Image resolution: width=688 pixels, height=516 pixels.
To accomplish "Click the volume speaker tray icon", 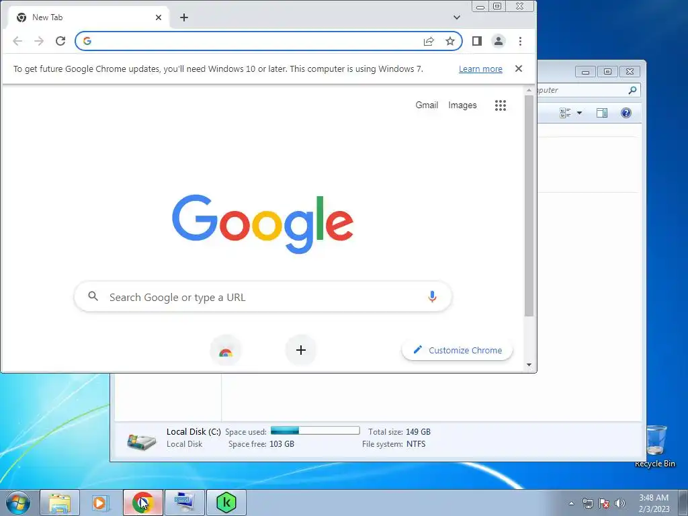I will [619, 503].
